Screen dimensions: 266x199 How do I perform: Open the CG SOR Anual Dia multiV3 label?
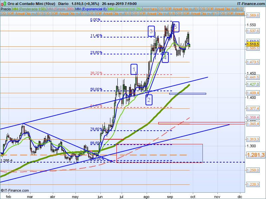pos(22,14)
